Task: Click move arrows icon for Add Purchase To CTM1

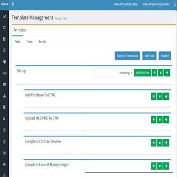Action: point(166,96)
